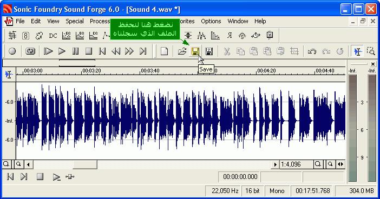Open the File menu

point(20,21)
